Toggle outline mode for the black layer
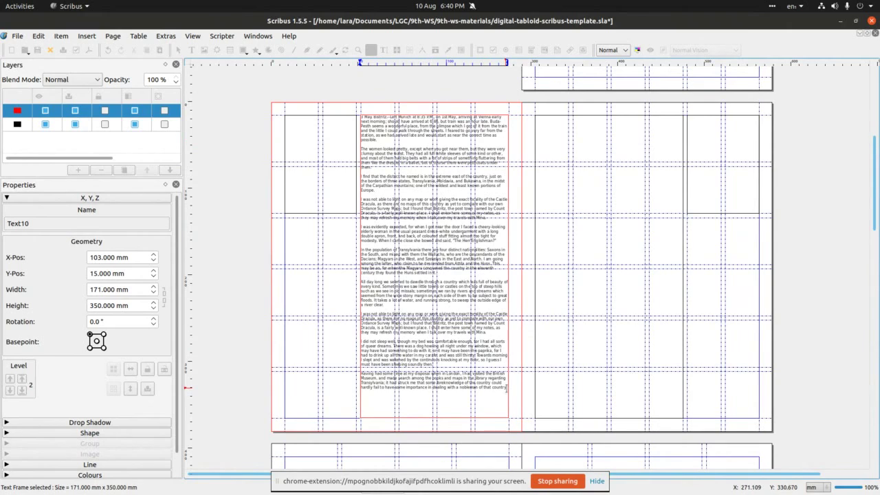Viewport: 880px width, 495px height. pyautogui.click(x=164, y=124)
